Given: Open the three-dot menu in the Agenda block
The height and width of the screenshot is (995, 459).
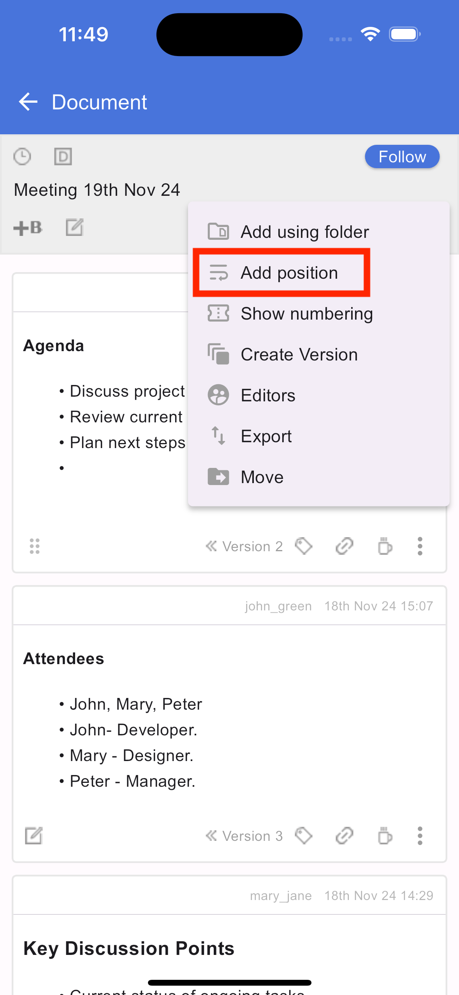Looking at the screenshot, I should coord(420,546).
